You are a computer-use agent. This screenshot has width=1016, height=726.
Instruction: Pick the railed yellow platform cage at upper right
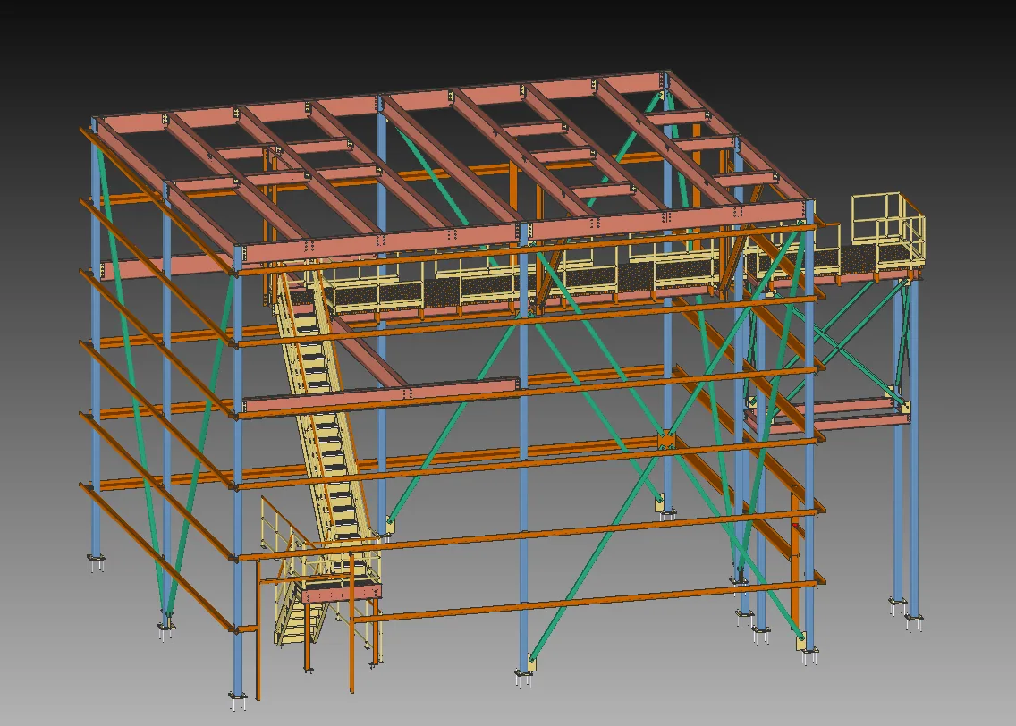[x=888, y=230]
